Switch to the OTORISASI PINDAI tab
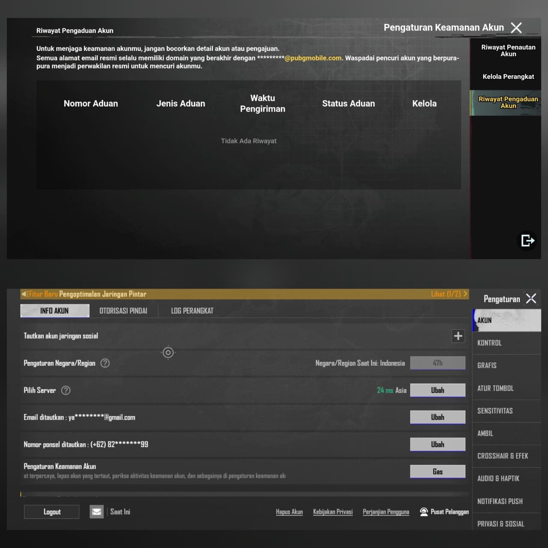The width and height of the screenshot is (548, 548). coord(123,311)
